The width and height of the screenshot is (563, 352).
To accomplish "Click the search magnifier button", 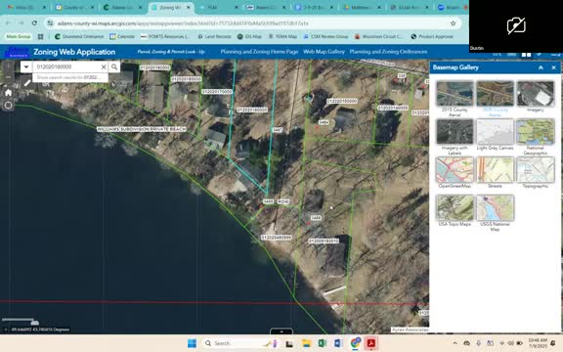I will click(x=114, y=66).
